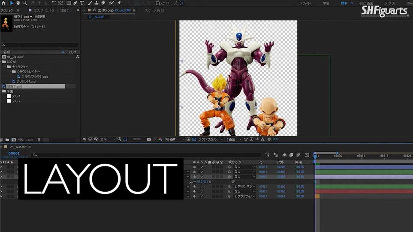Select the Zoom magnifier tool
This screenshot has width=413, height=232.
25,3
